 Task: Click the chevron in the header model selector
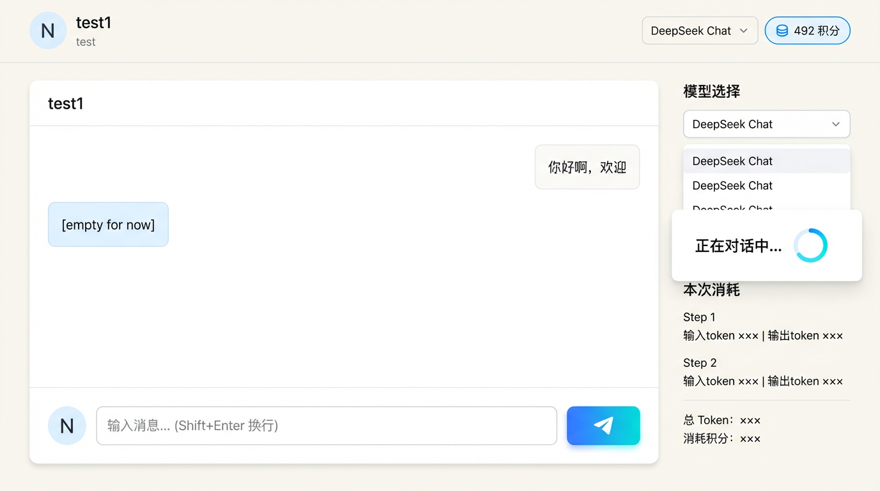743,31
